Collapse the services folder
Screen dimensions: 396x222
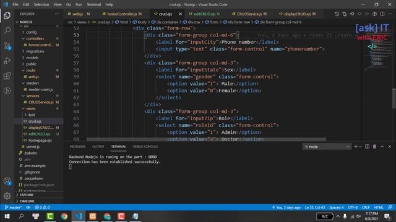pyautogui.click(x=33, y=96)
